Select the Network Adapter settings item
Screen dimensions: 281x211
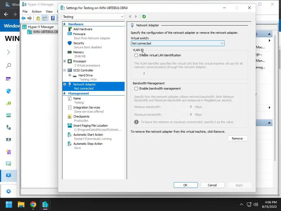[x=93, y=86]
